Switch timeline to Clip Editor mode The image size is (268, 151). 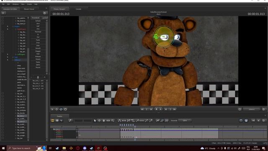point(53,120)
